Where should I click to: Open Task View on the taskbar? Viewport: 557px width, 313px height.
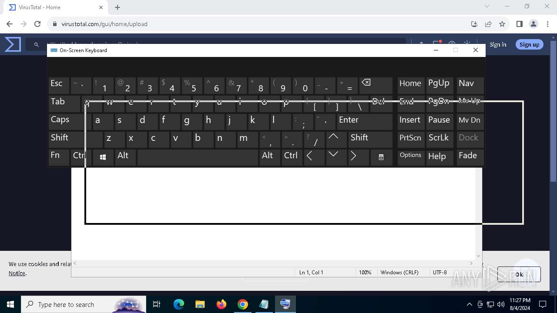pyautogui.click(x=157, y=304)
